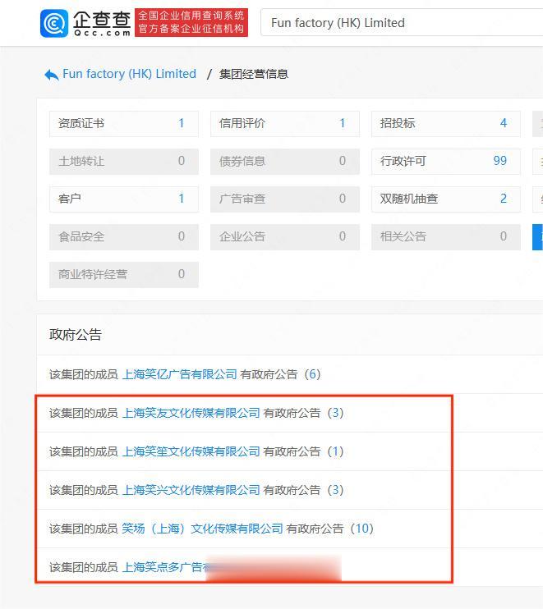Image resolution: width=543 pixels, height=609 pixels.
Task: Select the 行政许可 category tile
Action: [446, 161]
